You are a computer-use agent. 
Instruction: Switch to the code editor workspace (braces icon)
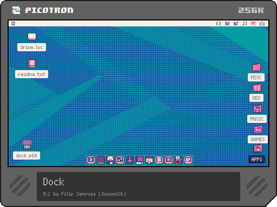point(219,23)
